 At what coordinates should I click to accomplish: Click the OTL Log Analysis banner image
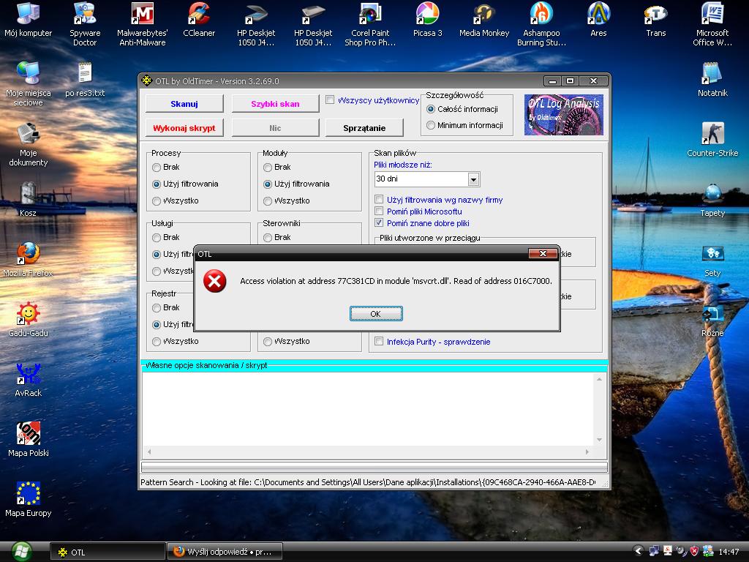click(x=564, y=114)
